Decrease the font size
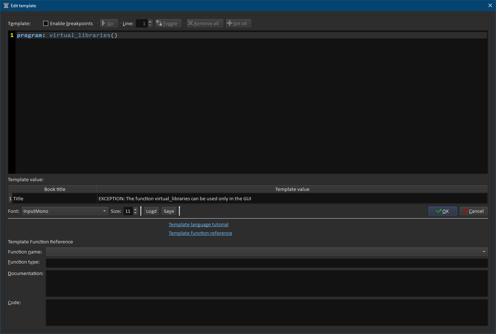Screen dimensions: 496x334 tap(135, 213)
